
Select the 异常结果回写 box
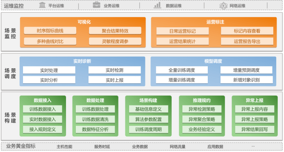point(254,130)
